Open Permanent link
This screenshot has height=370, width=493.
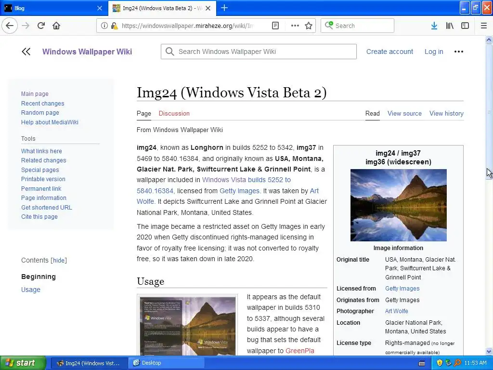[x=41, y=188]
